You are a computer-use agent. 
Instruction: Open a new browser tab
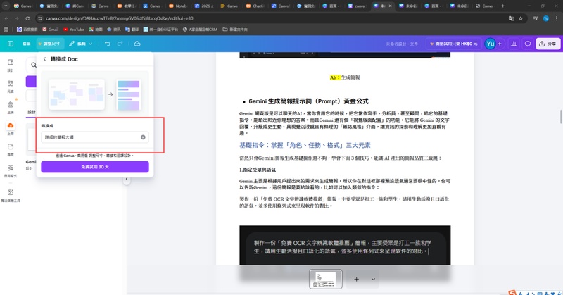(502, 6)
